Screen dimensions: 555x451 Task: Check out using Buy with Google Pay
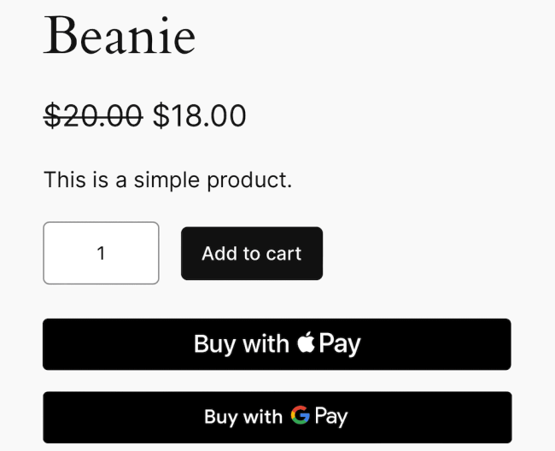pyautogui.click(x=277, y=417)
